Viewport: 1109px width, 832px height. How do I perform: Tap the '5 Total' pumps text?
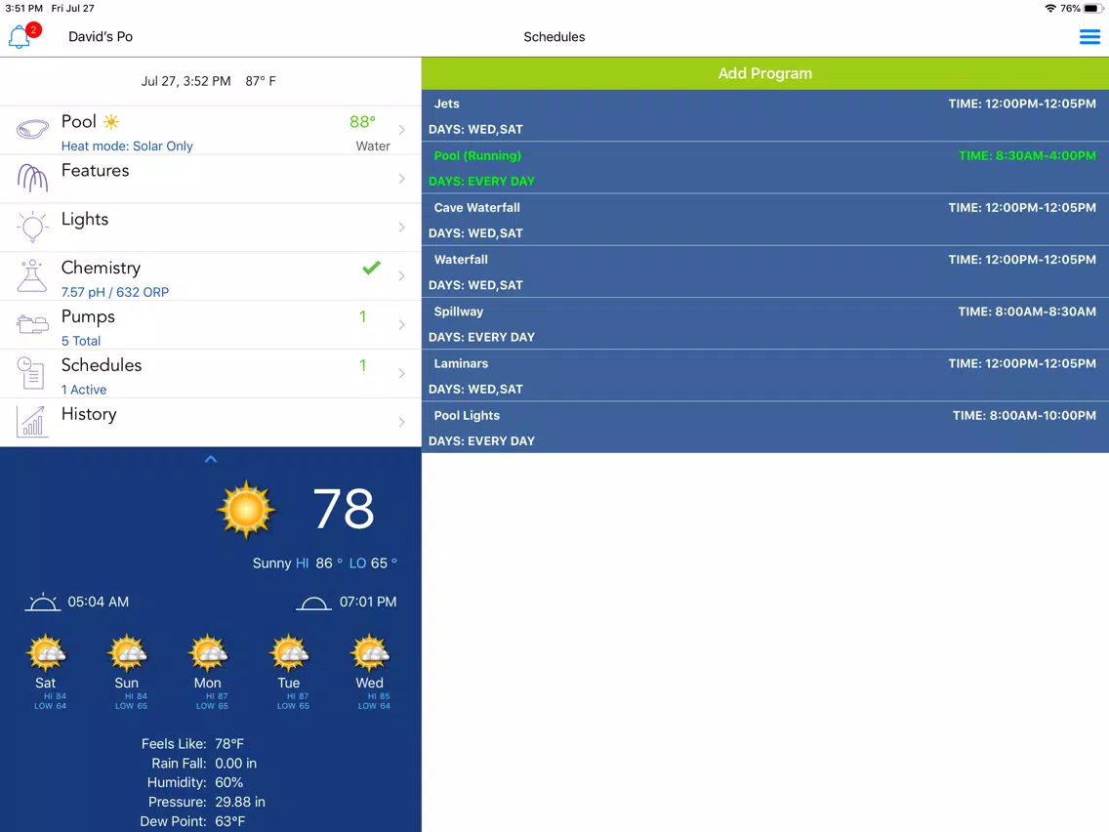click(81, 341)
